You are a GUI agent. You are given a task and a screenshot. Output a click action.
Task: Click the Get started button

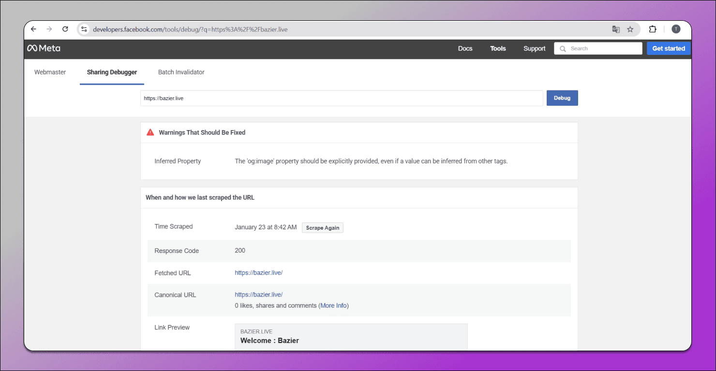tap(669, 48)
